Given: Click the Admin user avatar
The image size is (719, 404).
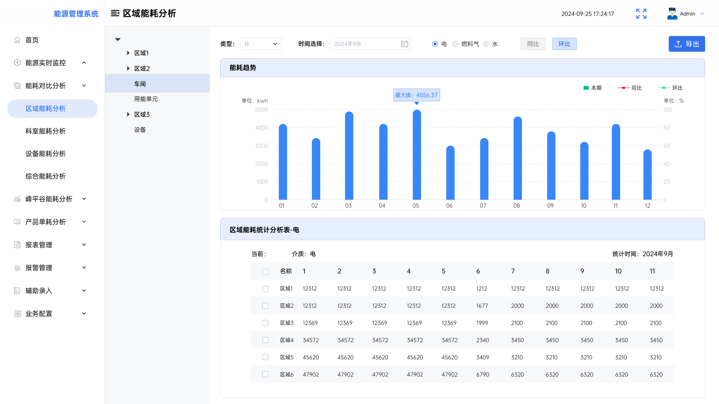Looking at the screenshot, I should (672, 14).
